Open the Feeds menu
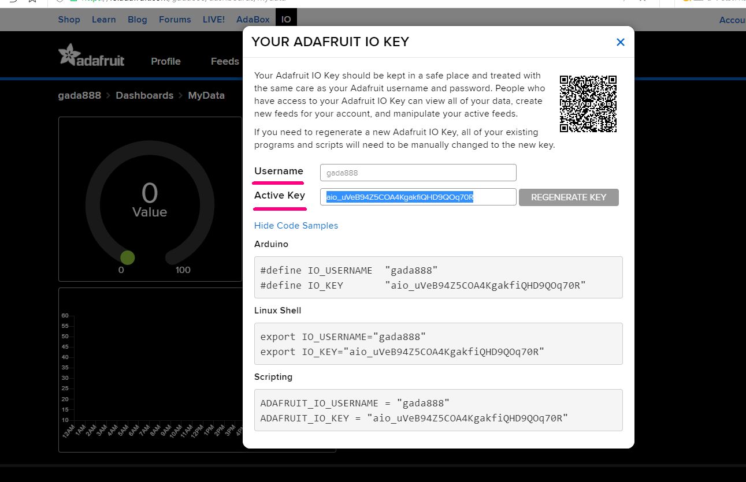 coord(225,61)
